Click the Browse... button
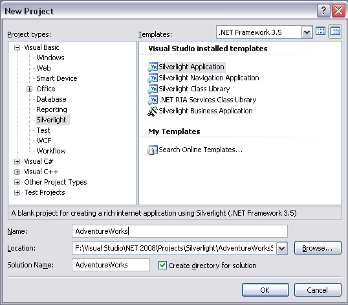The width and height of the screenshot is (348, 305). (318, 248)
